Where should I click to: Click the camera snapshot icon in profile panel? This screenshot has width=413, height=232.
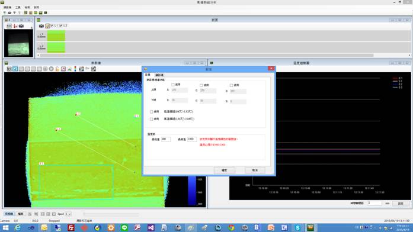[41, 26]
